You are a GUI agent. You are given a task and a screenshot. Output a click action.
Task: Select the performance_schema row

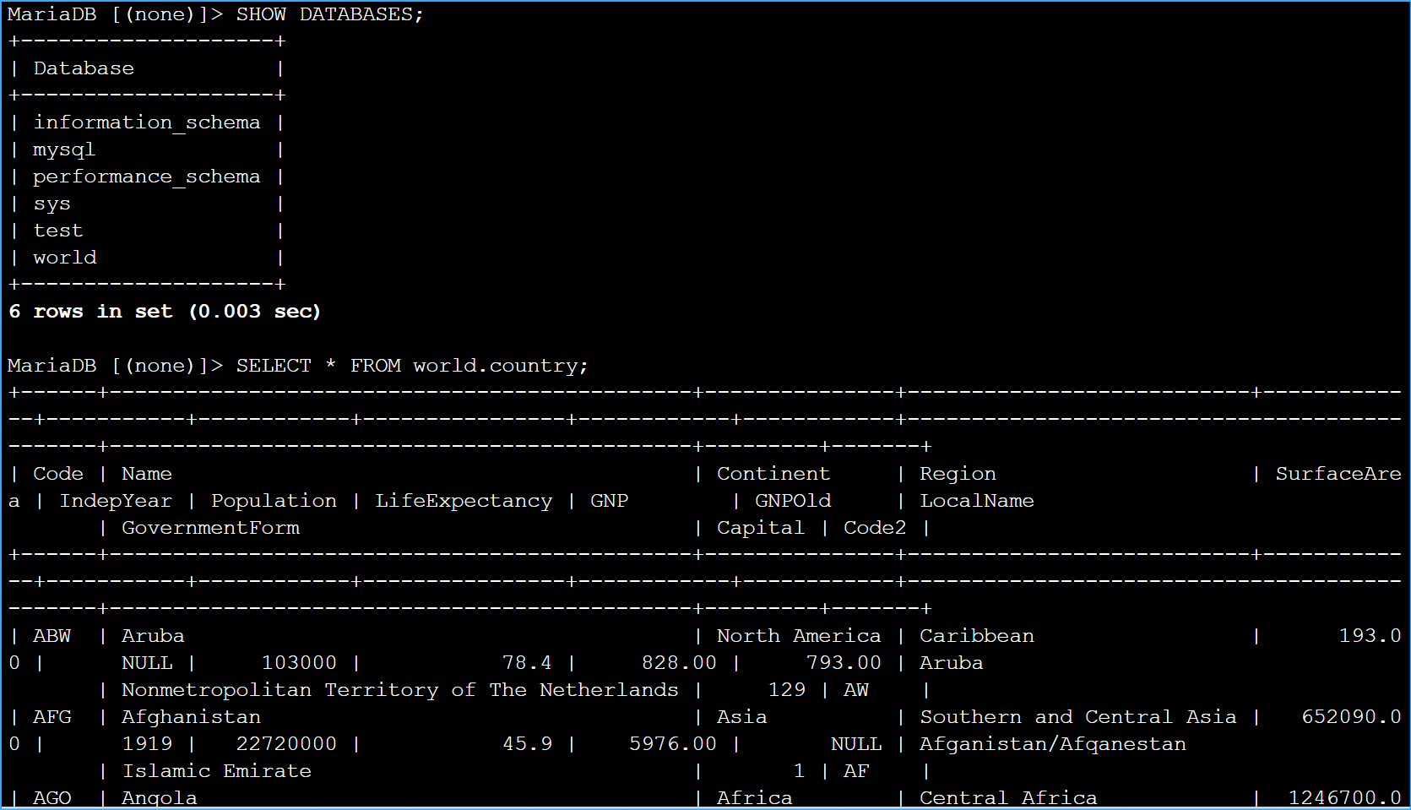[x=146, y=177]
